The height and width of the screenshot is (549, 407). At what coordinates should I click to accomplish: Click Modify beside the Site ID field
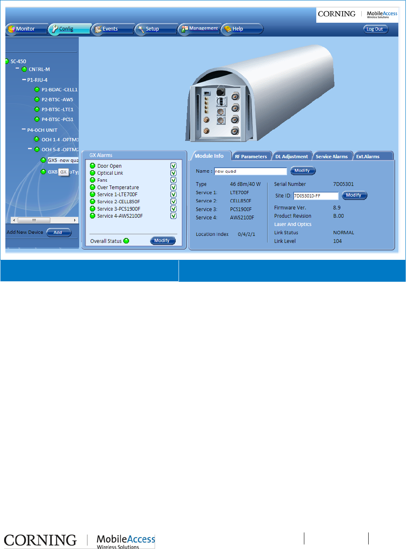pos(354,195)
